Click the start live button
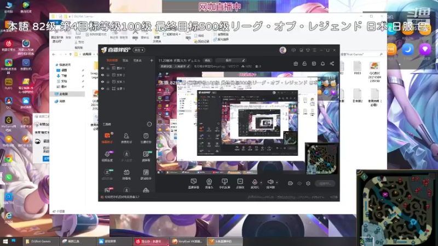The height and width of the screenshot is (246, 438). point(325,183)
